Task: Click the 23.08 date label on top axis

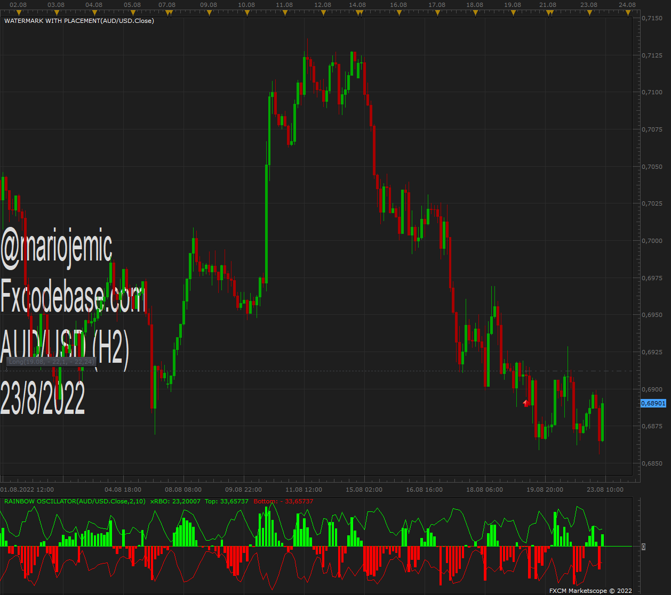Action: [589, 5]
